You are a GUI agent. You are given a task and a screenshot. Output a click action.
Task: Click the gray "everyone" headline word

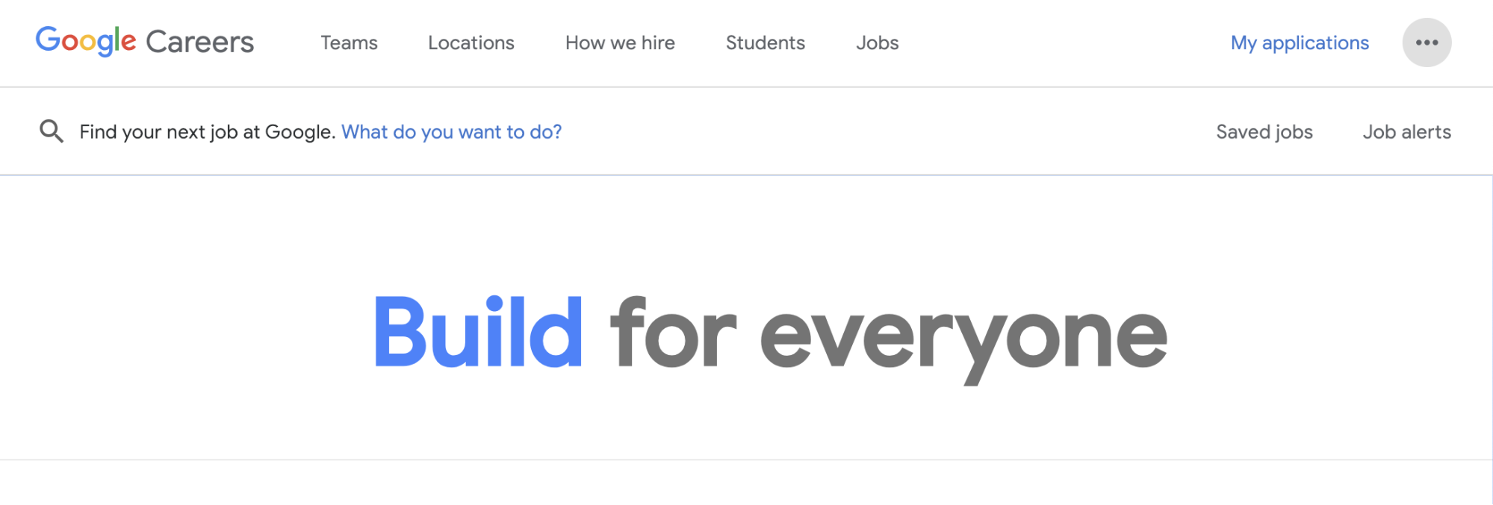click(x=963, y=337)
